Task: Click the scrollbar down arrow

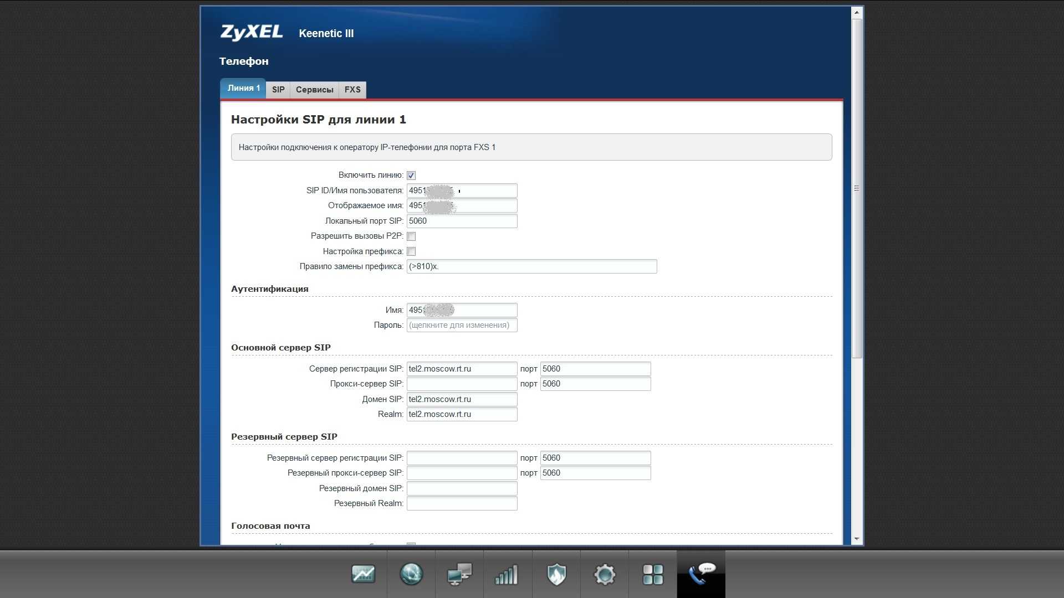Action: coord(857,539)
